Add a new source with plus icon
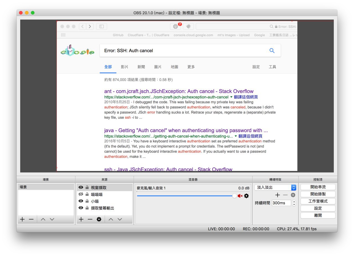Viewport: 354px width, 256px height. (81, 219)
